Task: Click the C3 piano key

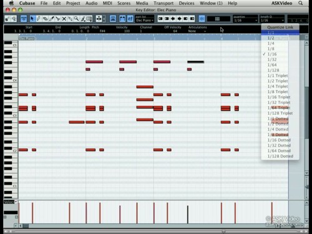Action: (x=11, y=116)
